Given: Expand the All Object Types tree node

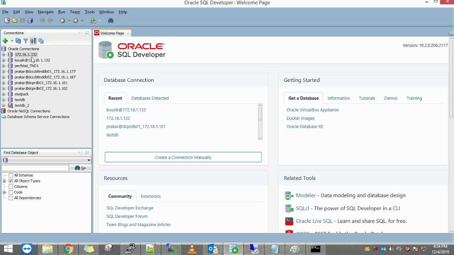Looking at the screenshot, I should point(4,181).
